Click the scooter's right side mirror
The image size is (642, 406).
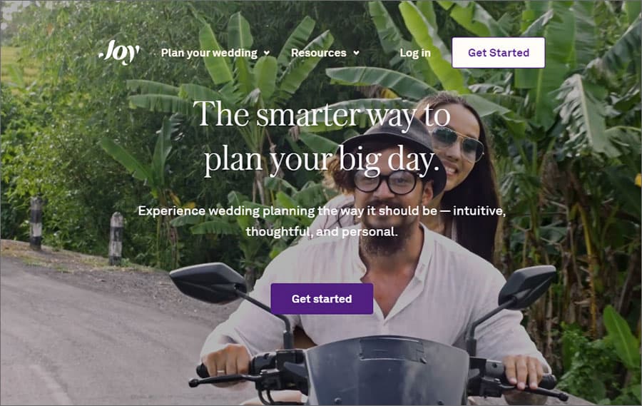click(x=526, y=285)
